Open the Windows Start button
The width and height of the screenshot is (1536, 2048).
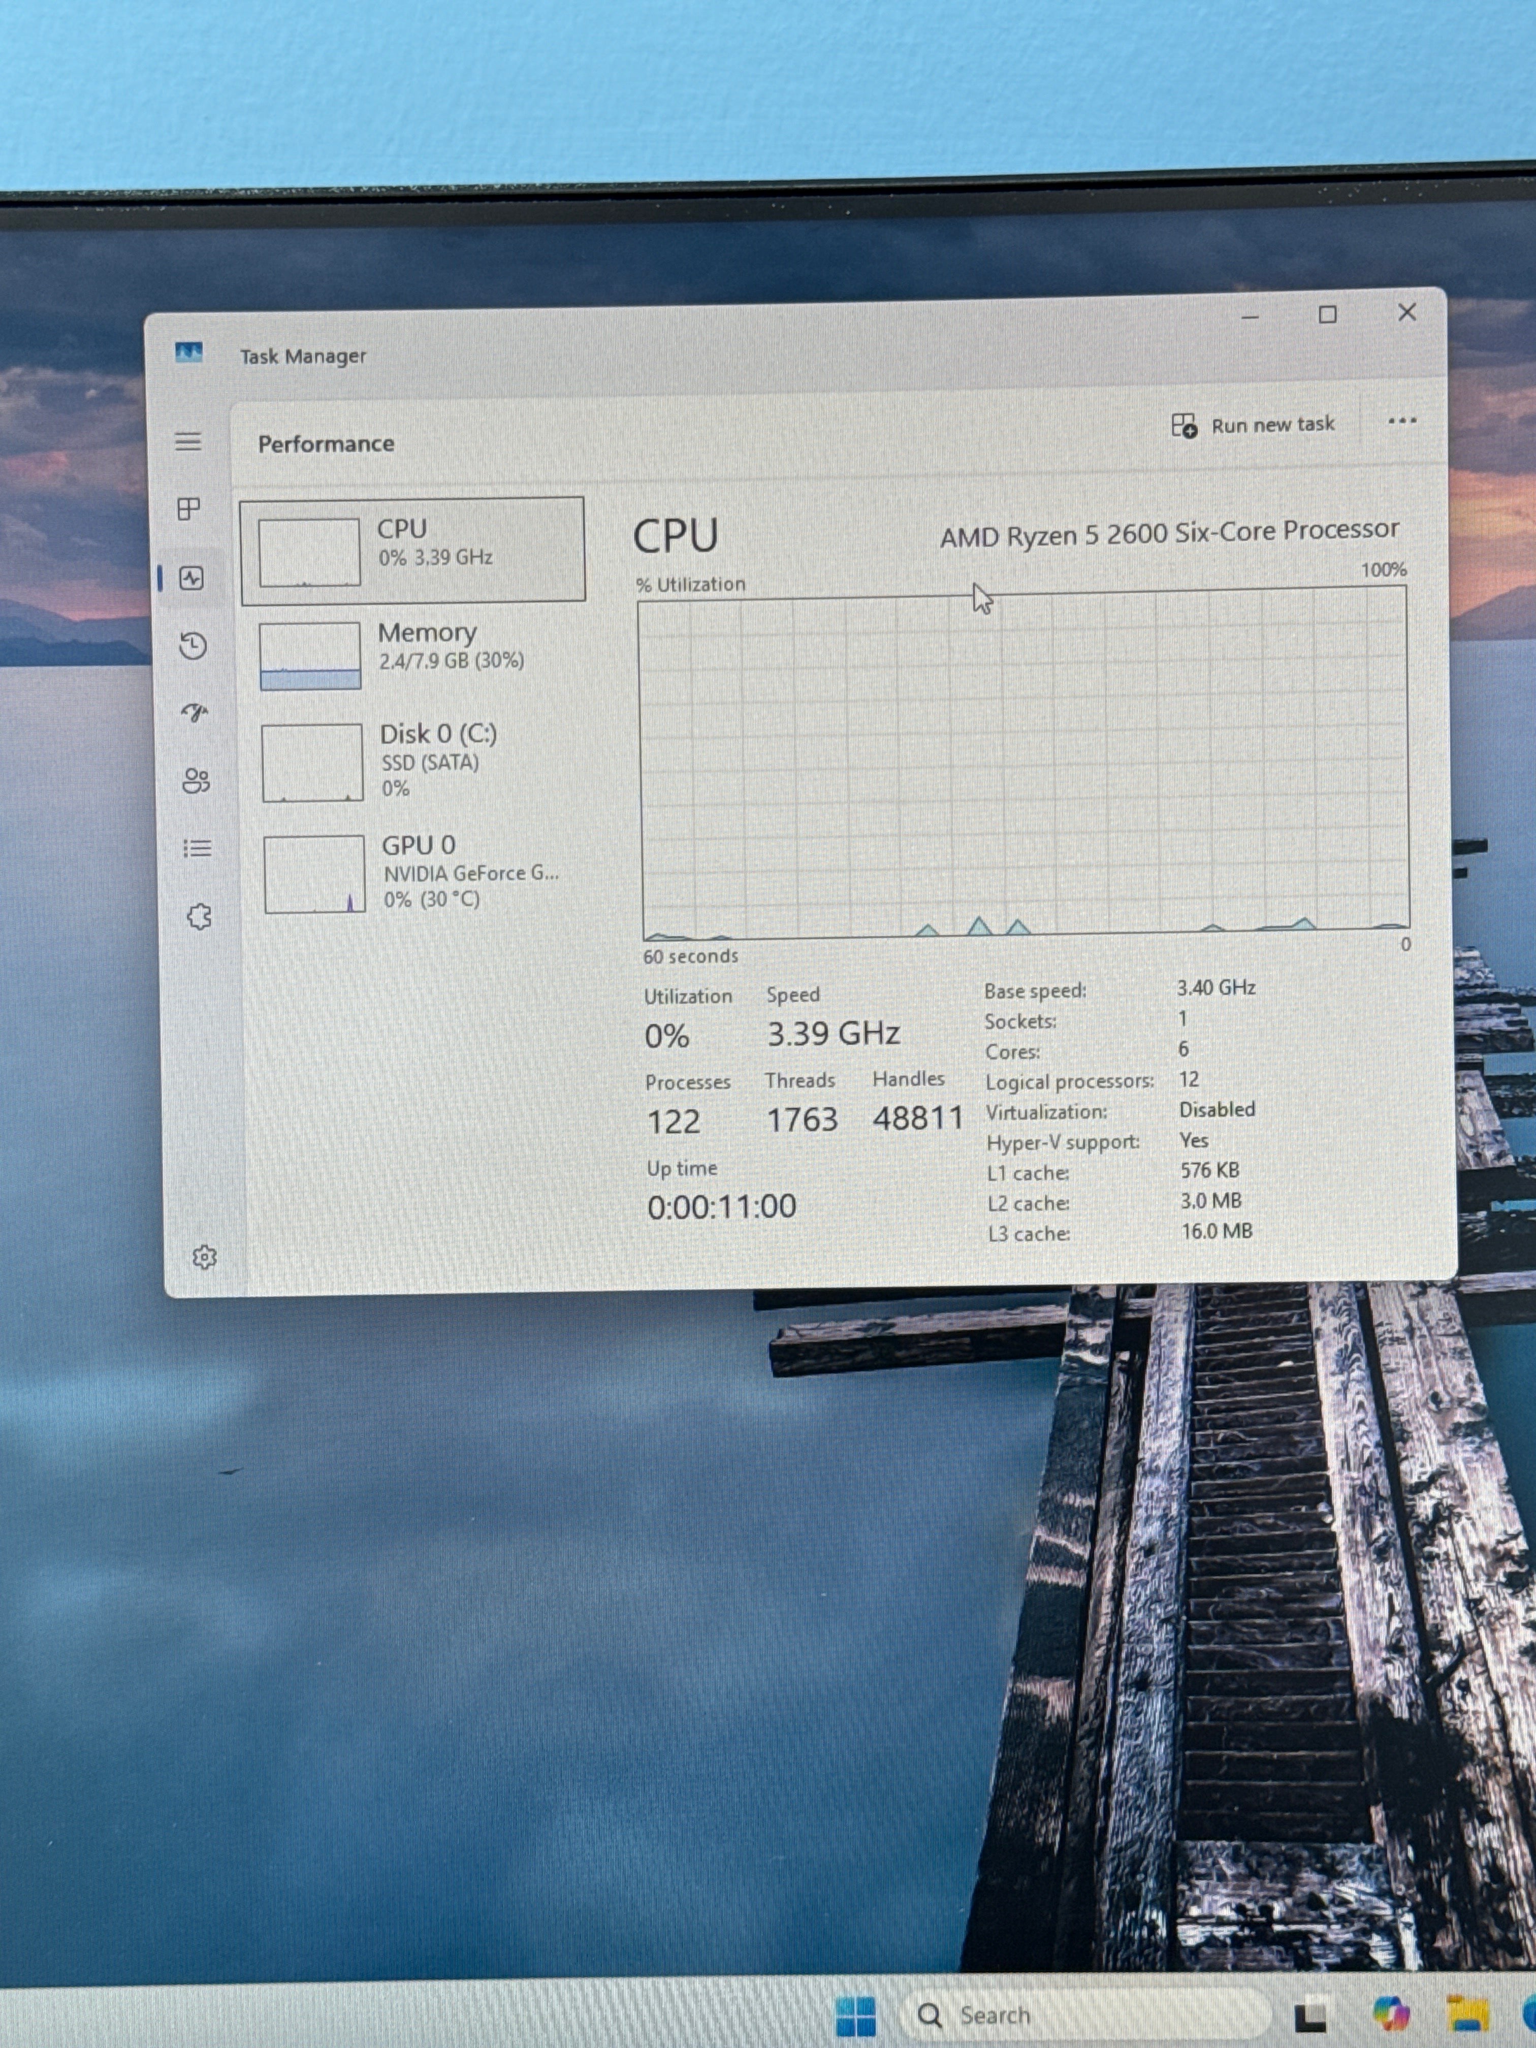tap(854, 2015)
